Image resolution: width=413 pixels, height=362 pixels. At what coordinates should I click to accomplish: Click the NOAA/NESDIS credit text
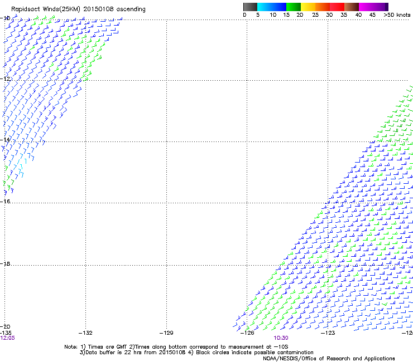[329, 359]
